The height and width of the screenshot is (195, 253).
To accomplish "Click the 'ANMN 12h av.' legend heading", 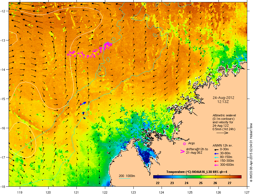I will point(223,145).
